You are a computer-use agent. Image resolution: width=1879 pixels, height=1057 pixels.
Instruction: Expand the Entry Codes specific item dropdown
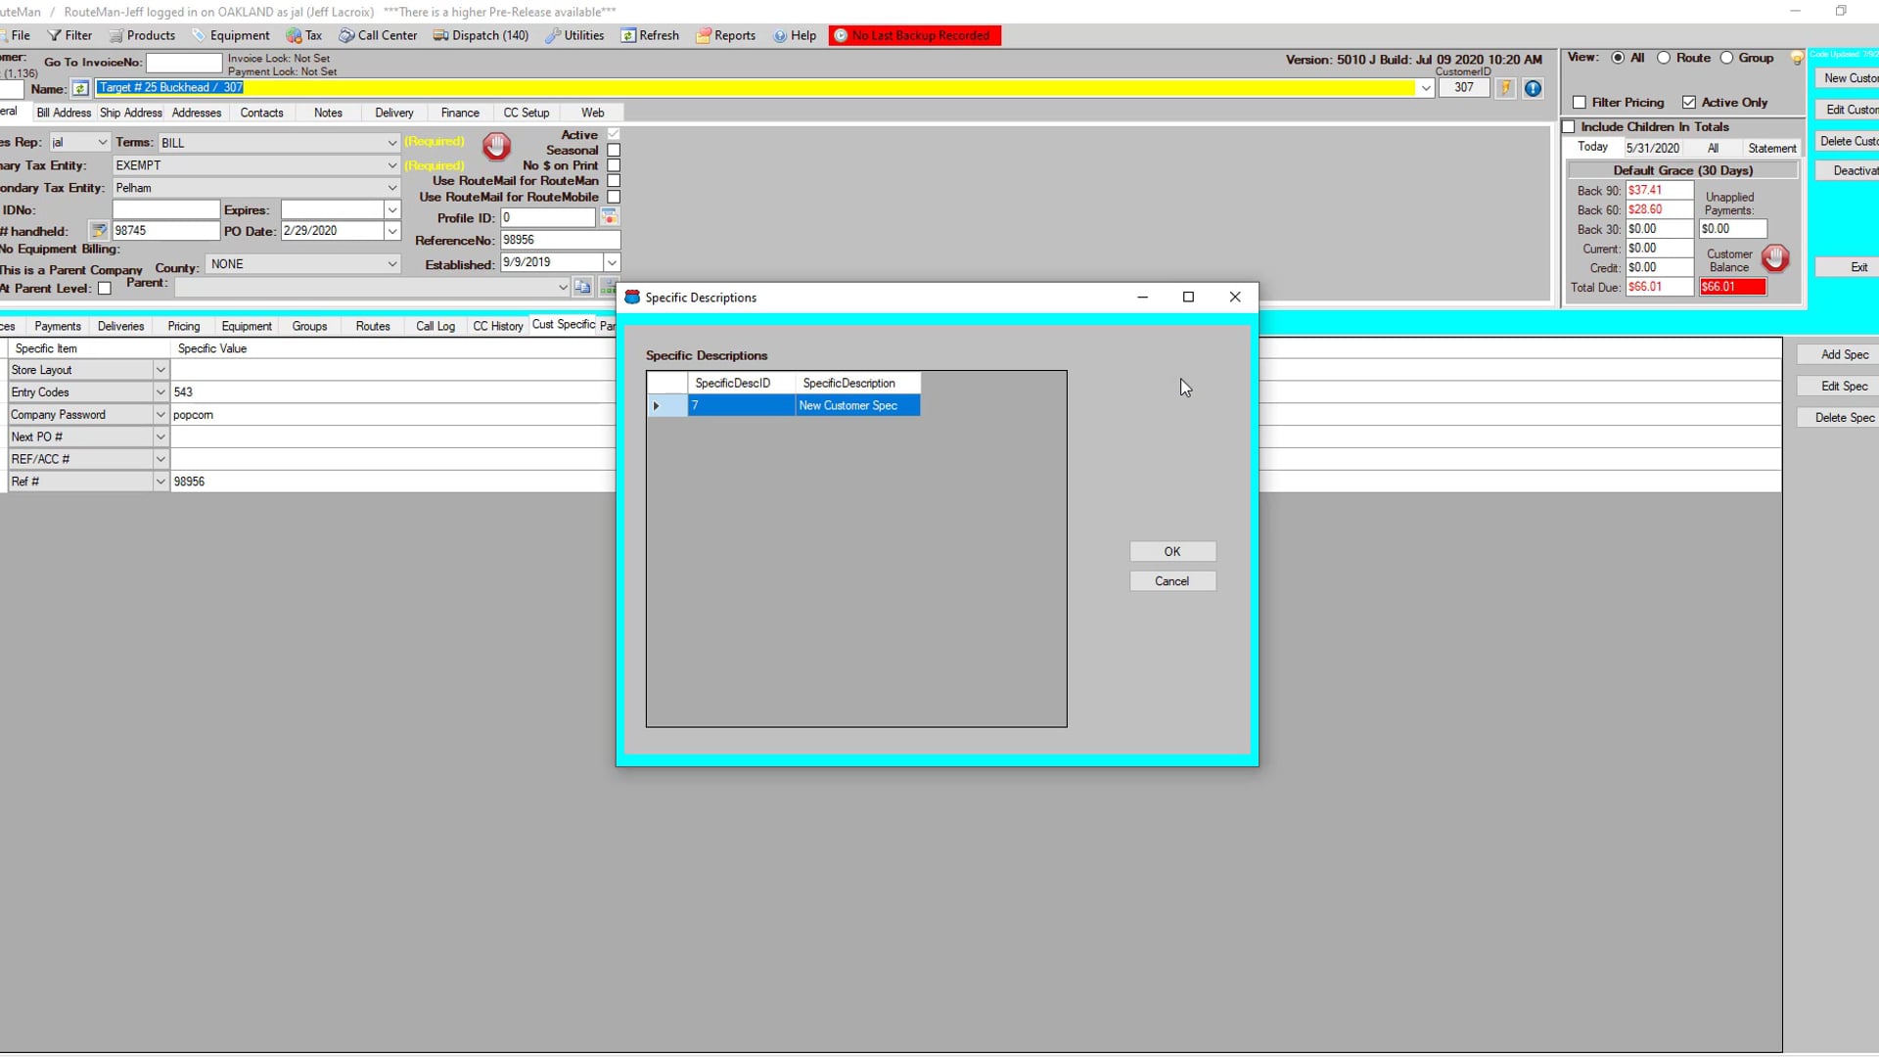[160, 392]
